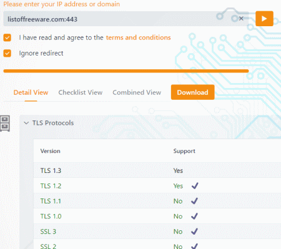
Task: Click the checkmark icon in the SSL 3 row
Action: [x=194, y=232]
